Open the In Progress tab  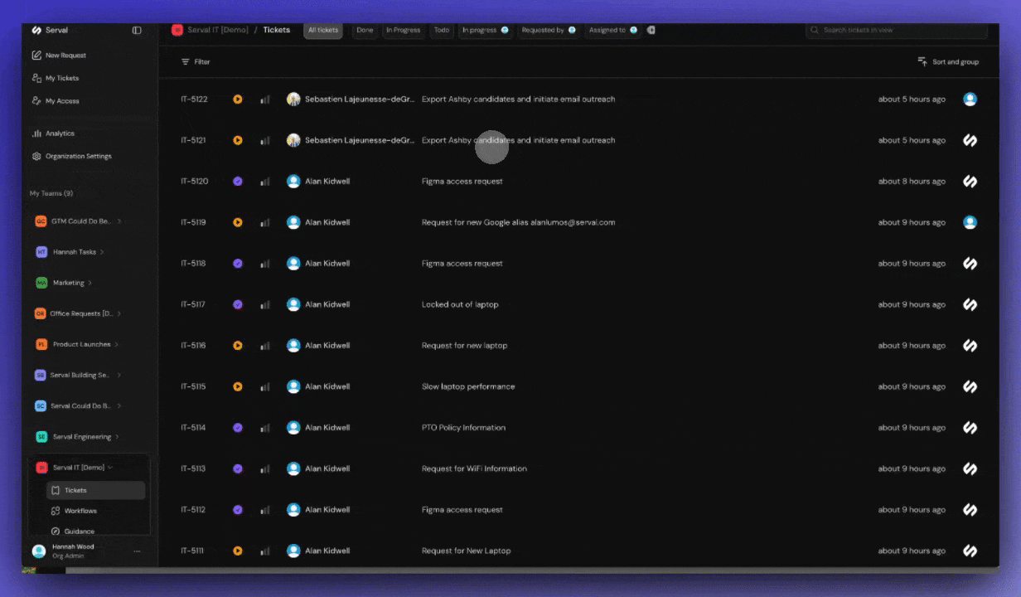pyautogui.click(x=404, y=30)
